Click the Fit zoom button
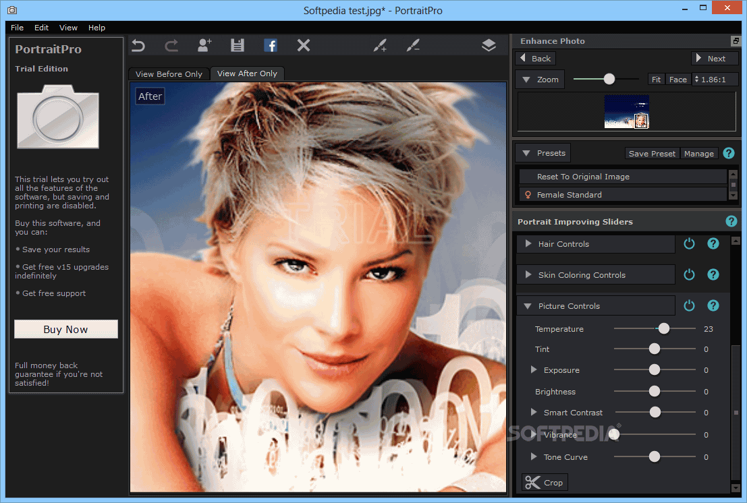The image size is (747, 503). (656, 80)
